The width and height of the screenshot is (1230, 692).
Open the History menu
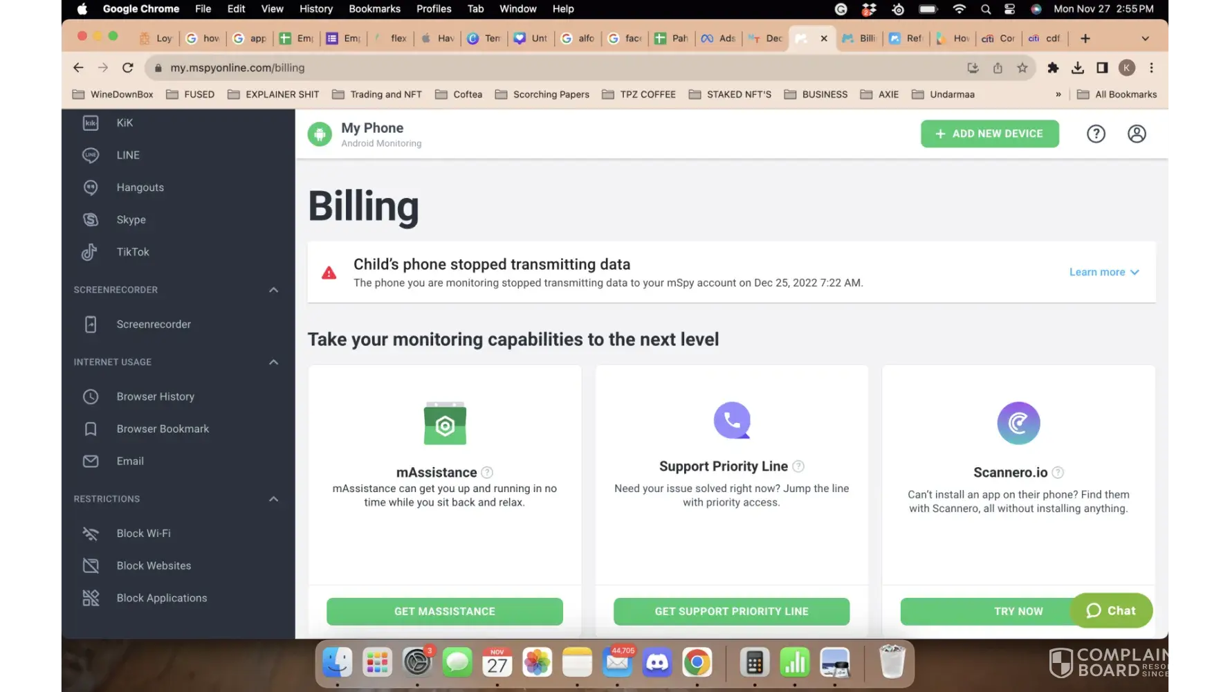coord(316,9)
